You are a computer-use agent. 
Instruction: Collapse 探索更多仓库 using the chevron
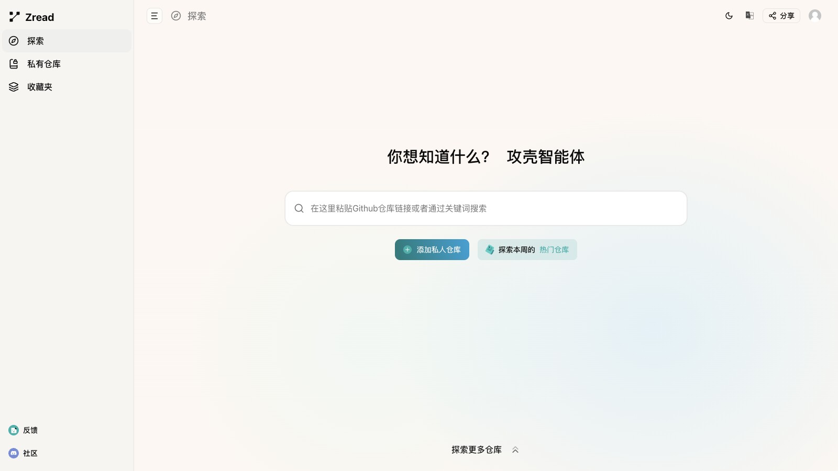click(515, 450)
